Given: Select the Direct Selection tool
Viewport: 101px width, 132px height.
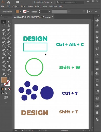Looking at the screenshot, I should [x=8, y=22].
